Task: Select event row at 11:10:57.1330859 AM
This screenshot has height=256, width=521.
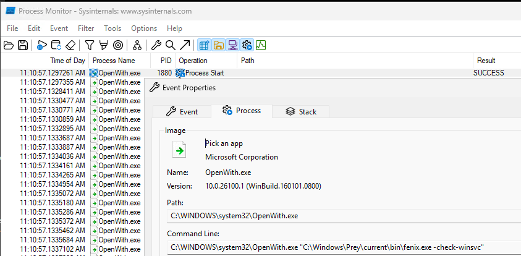Action: tap(72, 119)
